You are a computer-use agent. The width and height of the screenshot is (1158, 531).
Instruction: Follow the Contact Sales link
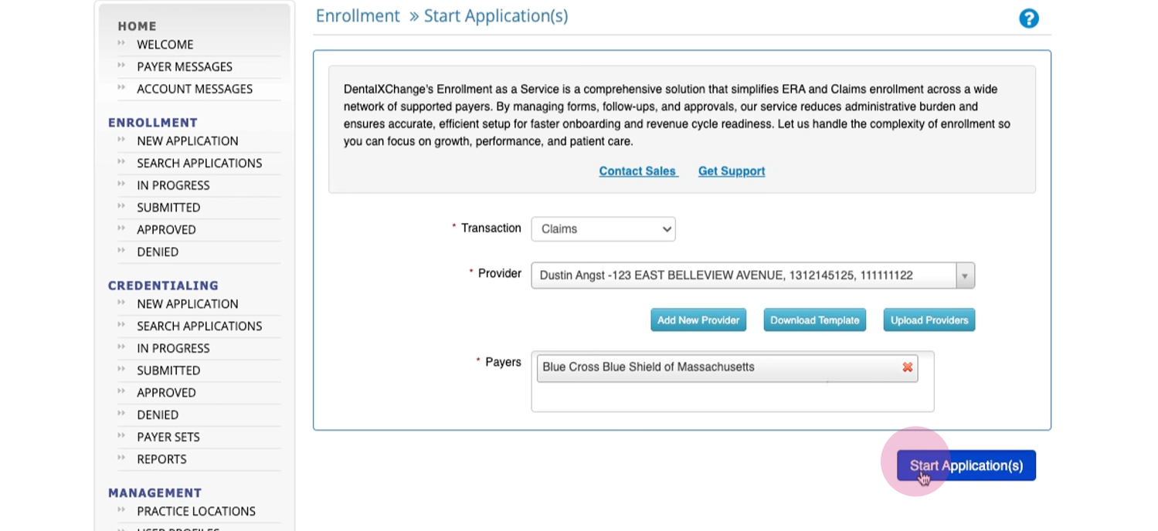[x=638, y=171]
